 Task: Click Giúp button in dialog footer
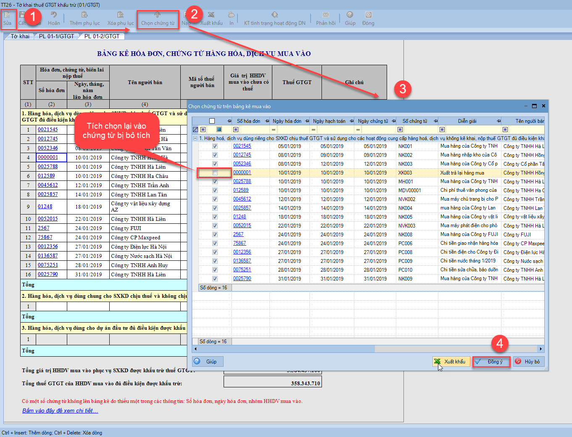(x=208, y=362)
